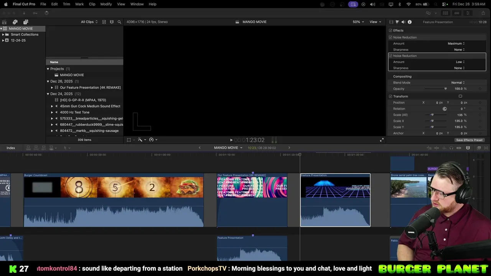This screenshot has height=276, width=491.
Task: Adjust the Opacity slider
Action: 436,89
